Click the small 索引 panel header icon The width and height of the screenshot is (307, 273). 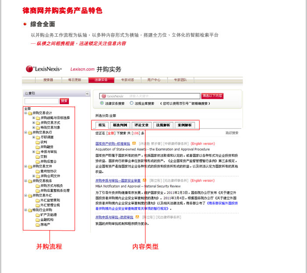(x=26, y=94)
